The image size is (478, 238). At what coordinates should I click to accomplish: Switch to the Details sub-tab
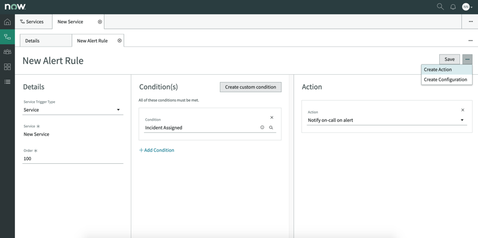pos(46,41)
